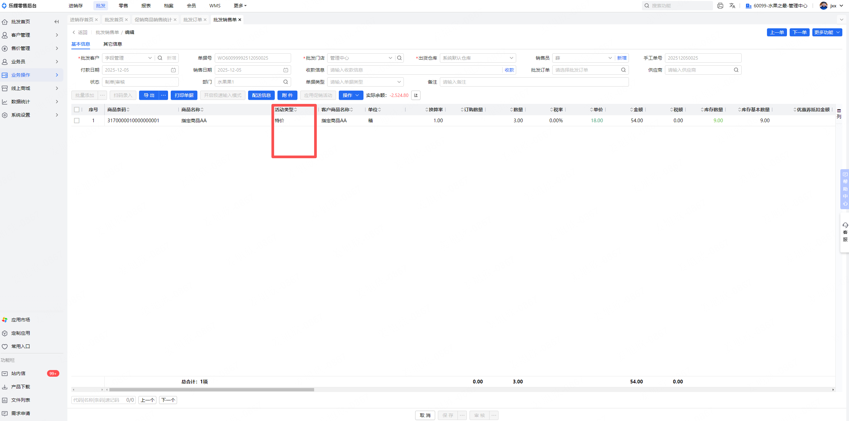
Task: Switch to the 其它信息 tab
Action: [x=112, y=44]
